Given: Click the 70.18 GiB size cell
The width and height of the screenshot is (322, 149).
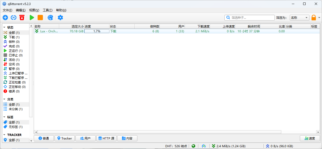Looking at the screenshot, I should click(x=72, y=31).
